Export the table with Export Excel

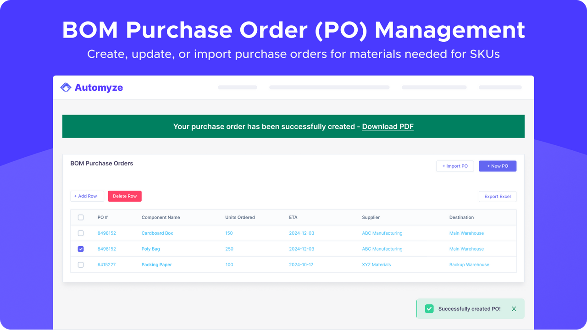(498, 197)
